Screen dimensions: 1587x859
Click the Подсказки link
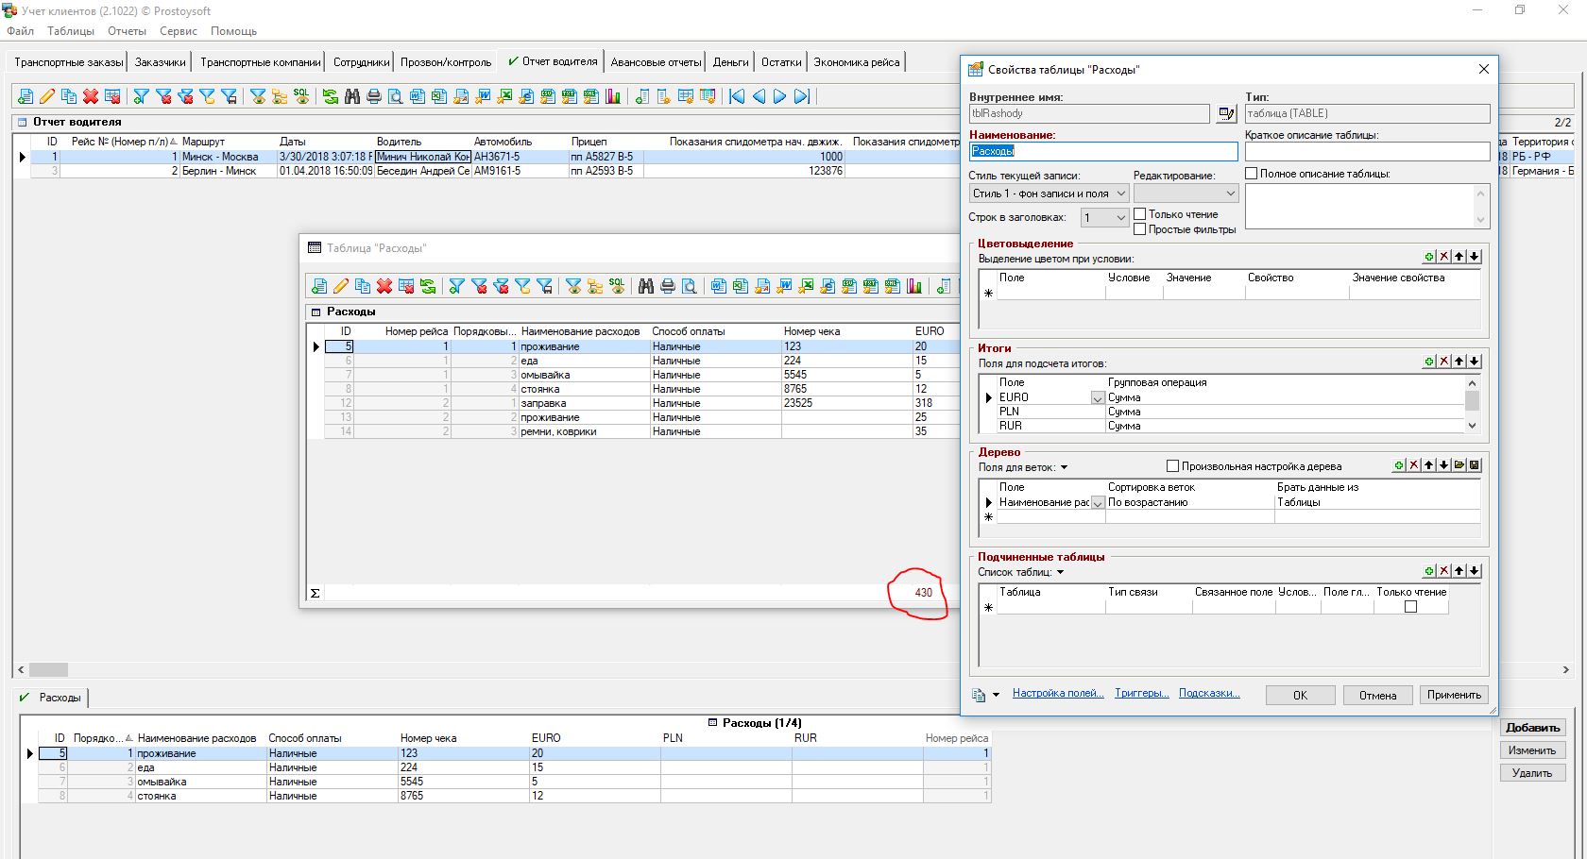tap(1209, 693)
